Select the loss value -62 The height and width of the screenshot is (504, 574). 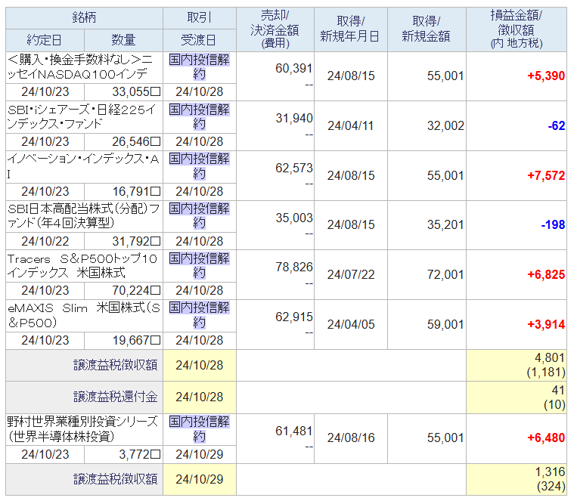[x=556, y=126]
